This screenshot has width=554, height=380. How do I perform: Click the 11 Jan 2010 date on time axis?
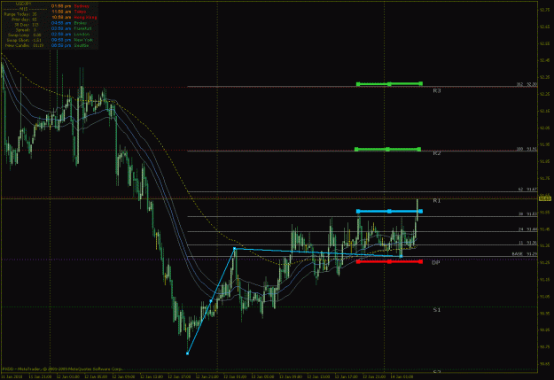tap(12, 376)
